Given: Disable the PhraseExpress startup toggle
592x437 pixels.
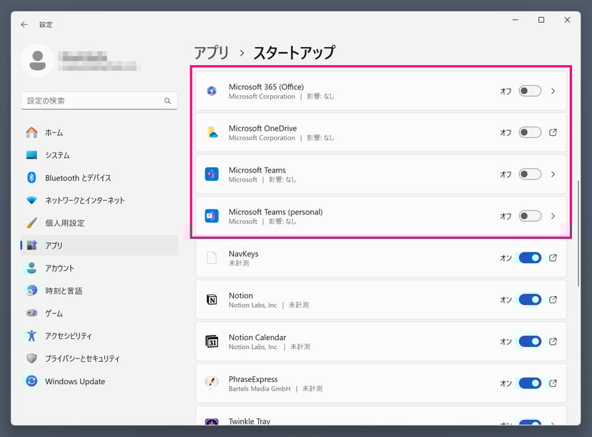Looking at the screenshot, I should 530,383.
